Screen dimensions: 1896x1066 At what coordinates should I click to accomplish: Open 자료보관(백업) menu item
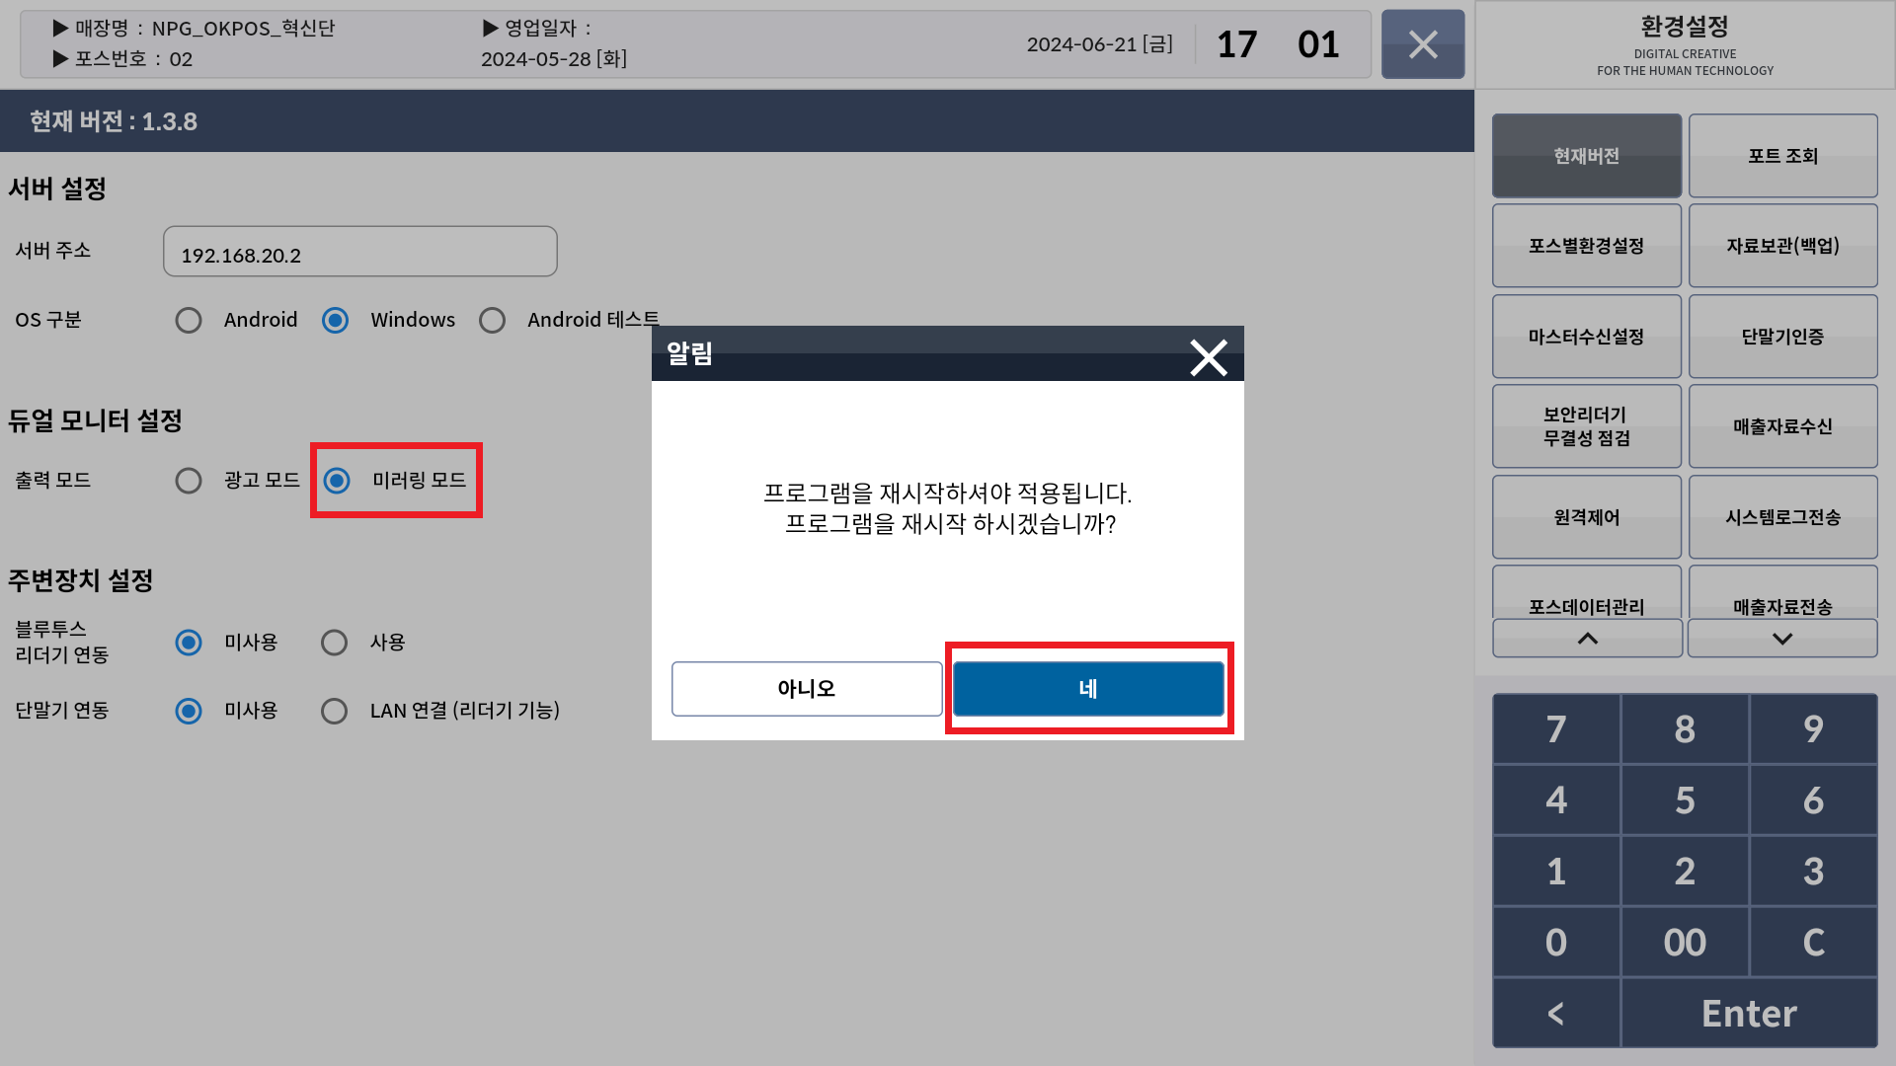(x=1782, y=246)
